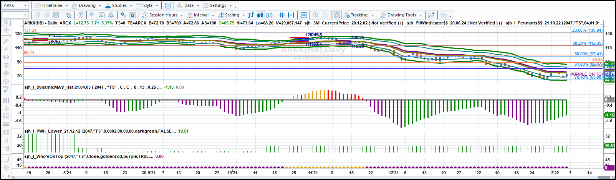Select hollow candlestick chart style
This screenshot has width=616, height=180.
click(x=270, y=15)
